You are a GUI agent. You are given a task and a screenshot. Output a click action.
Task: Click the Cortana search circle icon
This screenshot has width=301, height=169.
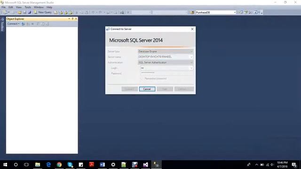click(x=16, y=165)
